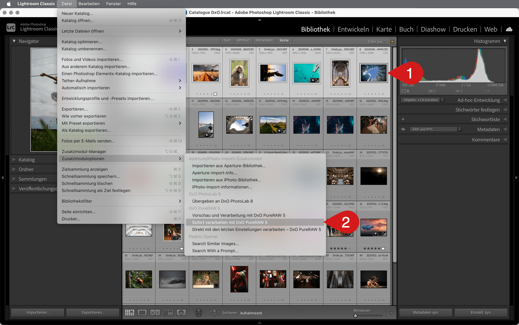Select the leopard thumbnail in bottom row

pyautogui.click(x=206, y=279)
